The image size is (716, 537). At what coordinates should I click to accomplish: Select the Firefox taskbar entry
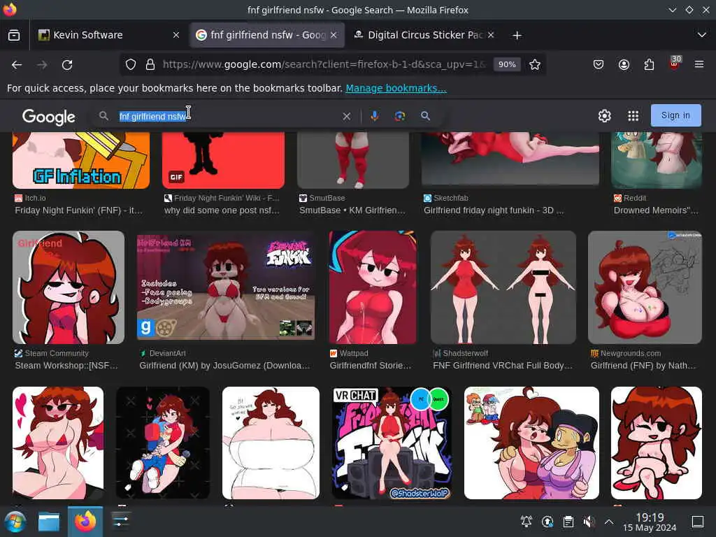coord(85,522)
